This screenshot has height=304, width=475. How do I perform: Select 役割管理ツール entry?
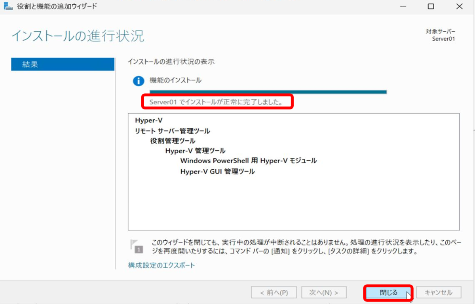coord(173,141)
